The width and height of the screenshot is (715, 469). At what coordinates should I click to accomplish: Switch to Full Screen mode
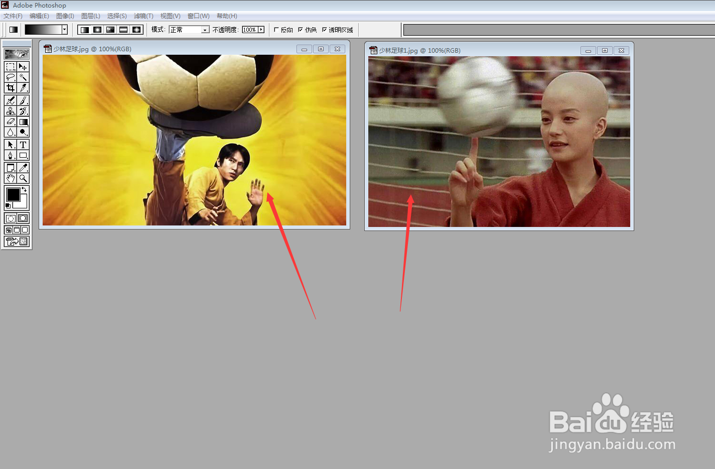click(25, 230)
